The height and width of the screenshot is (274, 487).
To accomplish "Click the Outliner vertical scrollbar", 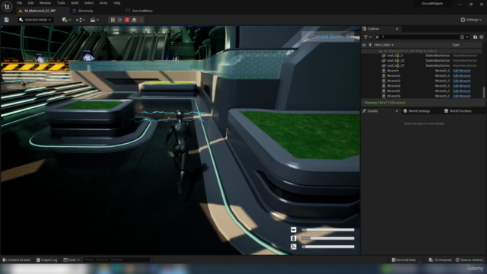I will [x=484, y=92].
